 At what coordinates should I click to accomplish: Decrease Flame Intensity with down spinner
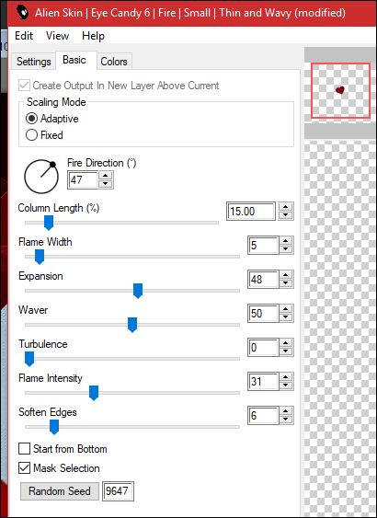pos(286,386)
